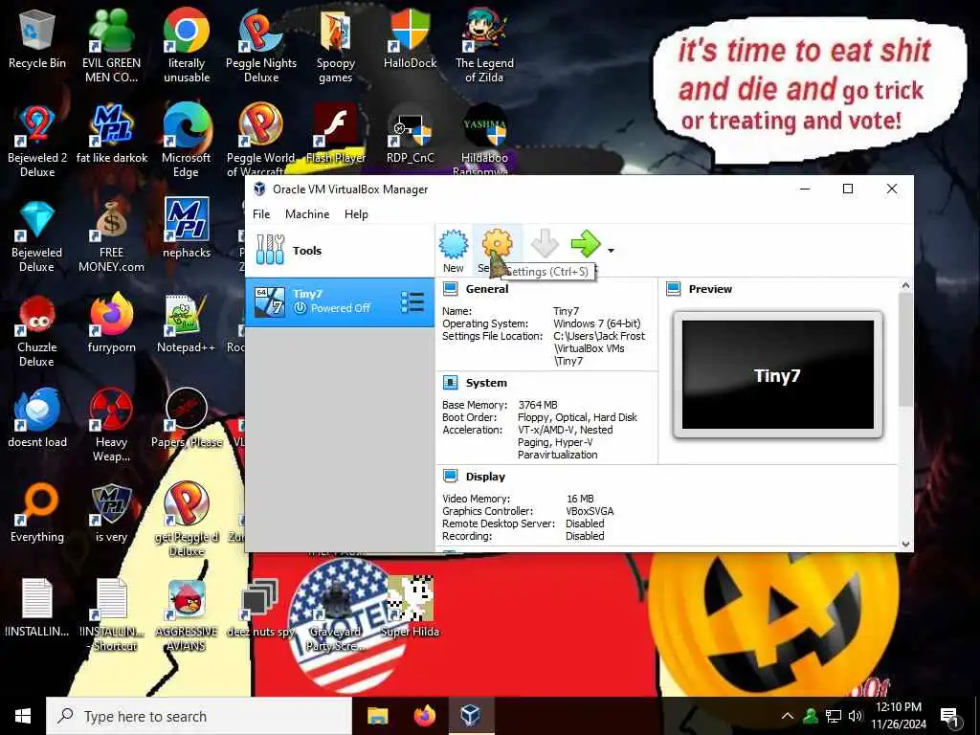Open Super Hilda desktop shortcut
980x735 pixels.
pos(410,606)
